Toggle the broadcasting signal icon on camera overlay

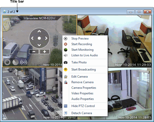click(24, 62)
